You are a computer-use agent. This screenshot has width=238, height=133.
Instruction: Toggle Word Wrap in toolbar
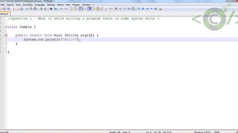81,9
